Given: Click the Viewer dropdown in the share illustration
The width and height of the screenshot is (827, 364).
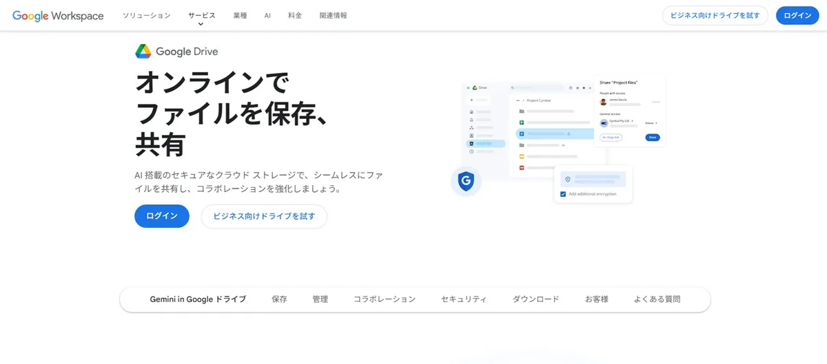Looking at the screenshot, I should (x=651, y=122).
